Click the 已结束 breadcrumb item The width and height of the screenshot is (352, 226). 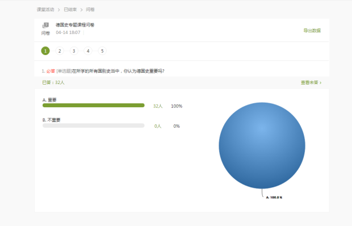coord(70,10)
